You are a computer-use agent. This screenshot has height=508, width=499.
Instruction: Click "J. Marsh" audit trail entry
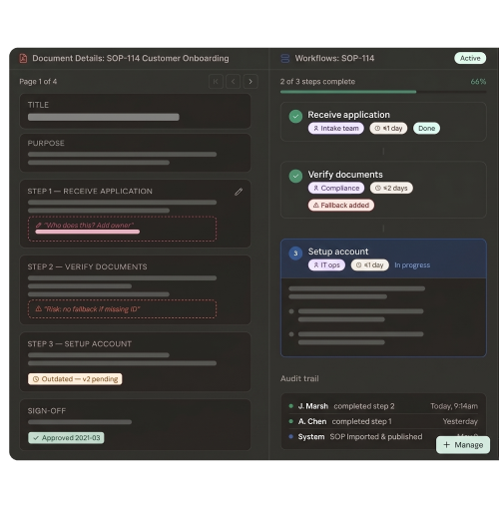383,406
